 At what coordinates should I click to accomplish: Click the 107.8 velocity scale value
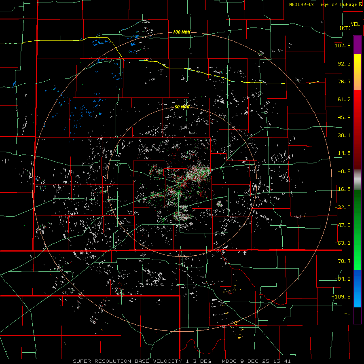pos(343,45)
